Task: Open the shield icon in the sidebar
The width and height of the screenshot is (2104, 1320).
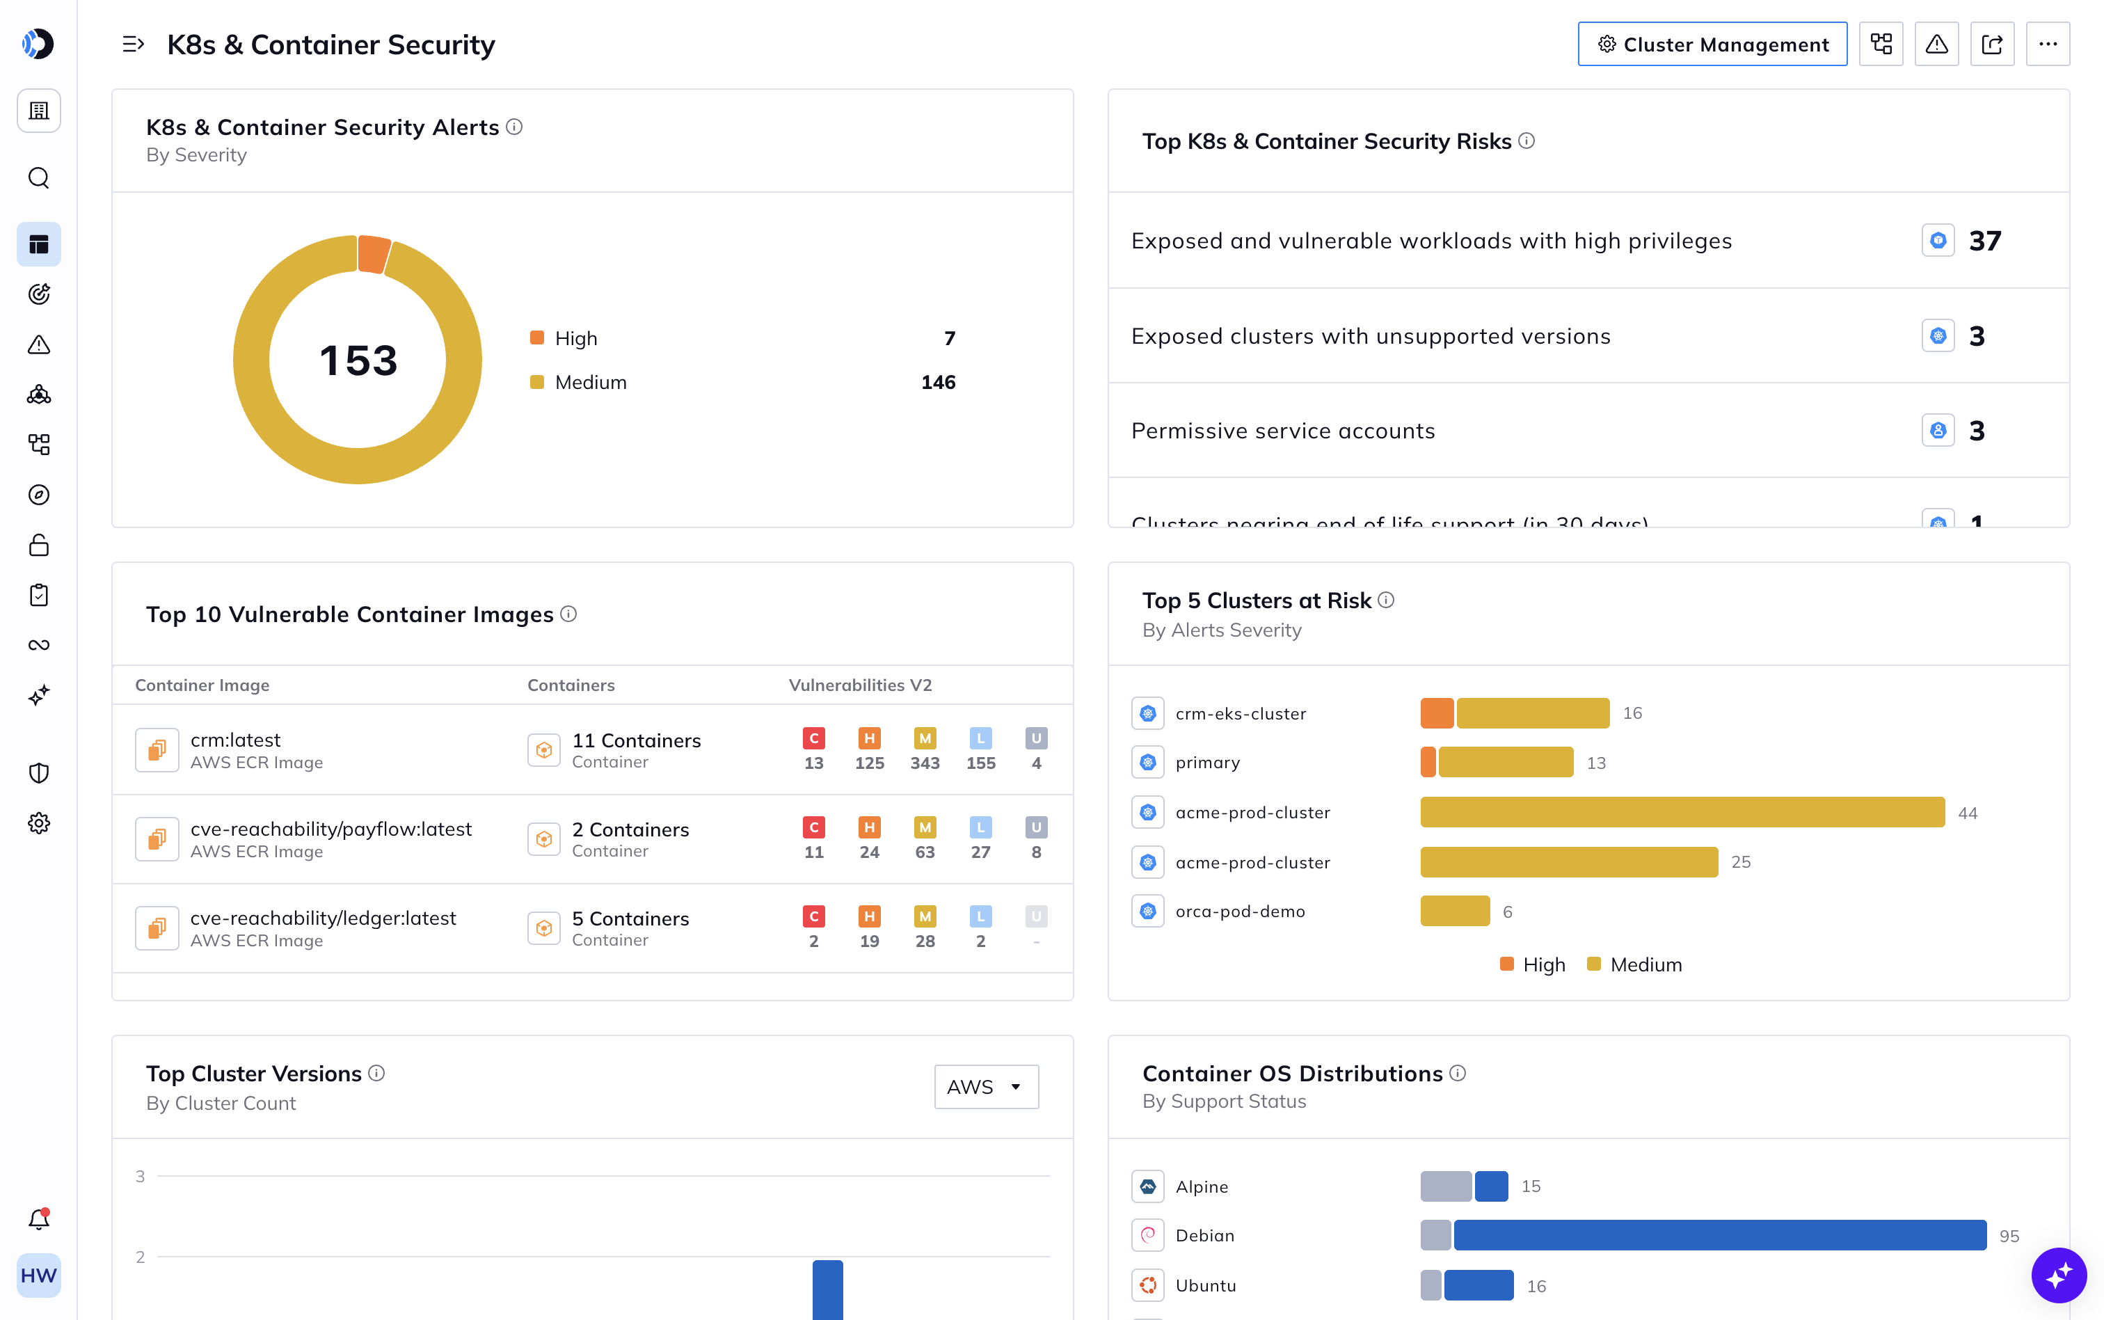Action: pos(38,774)
